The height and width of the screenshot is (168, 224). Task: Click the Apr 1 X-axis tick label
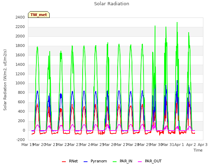point(179,145)
